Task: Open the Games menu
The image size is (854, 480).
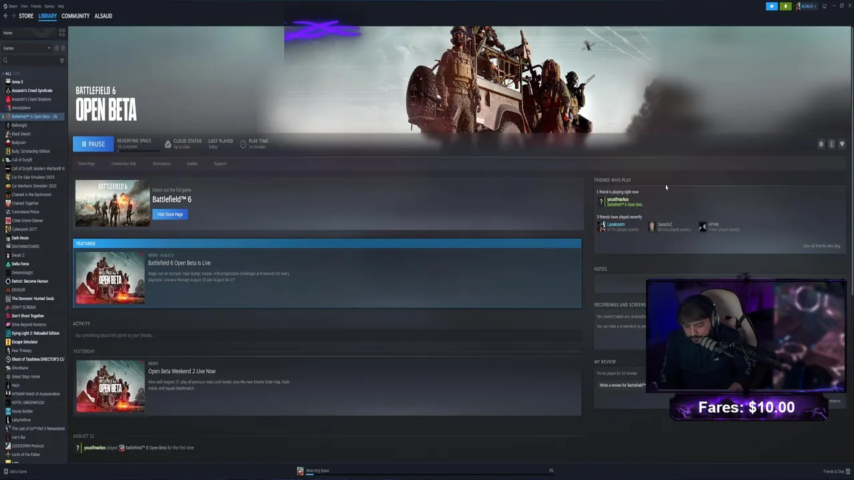Action: 49,6
